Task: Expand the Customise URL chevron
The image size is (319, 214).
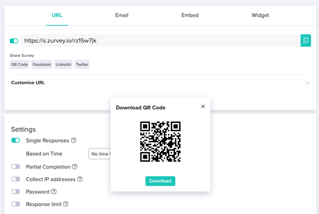Action: click(x=308, y=83)
